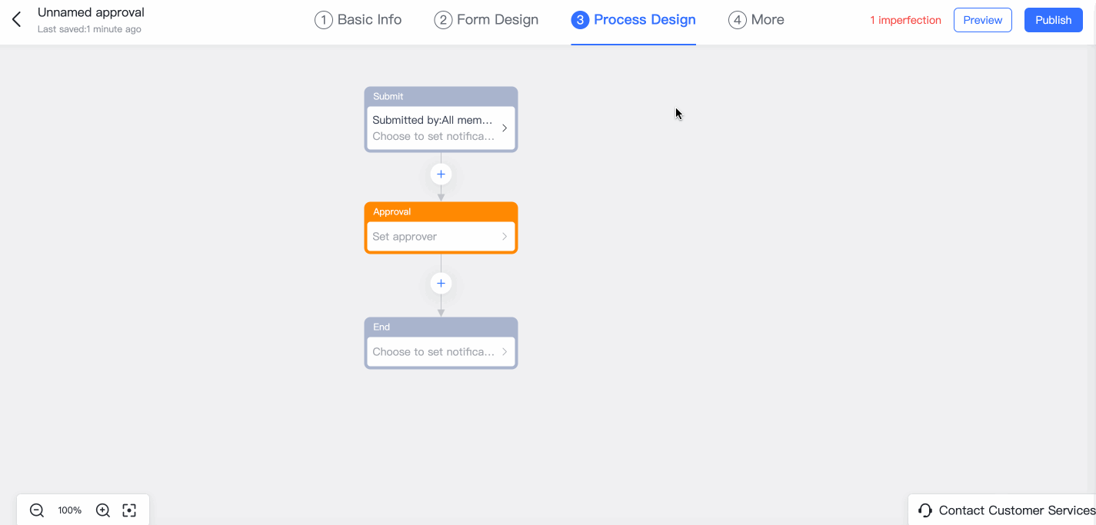Click the step 3 circle on Process Design

(579, 20)
